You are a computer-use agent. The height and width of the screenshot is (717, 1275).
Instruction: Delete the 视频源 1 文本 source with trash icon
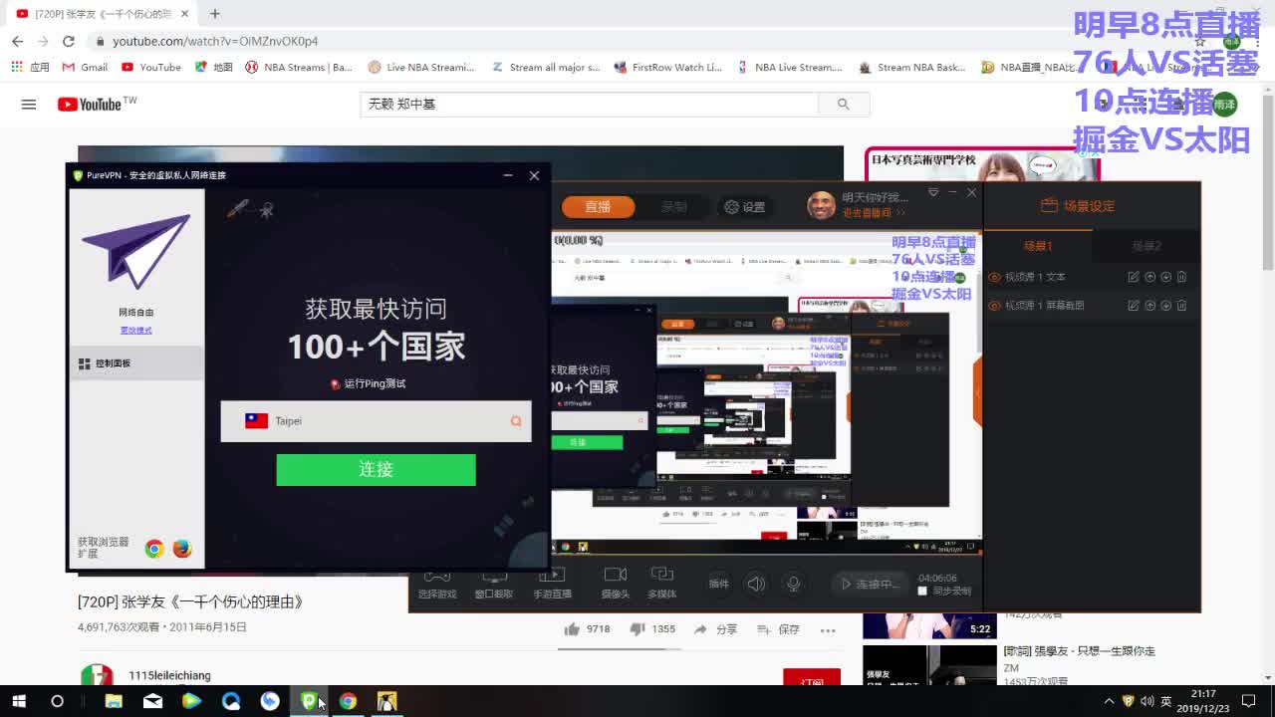coord(1181,277)
